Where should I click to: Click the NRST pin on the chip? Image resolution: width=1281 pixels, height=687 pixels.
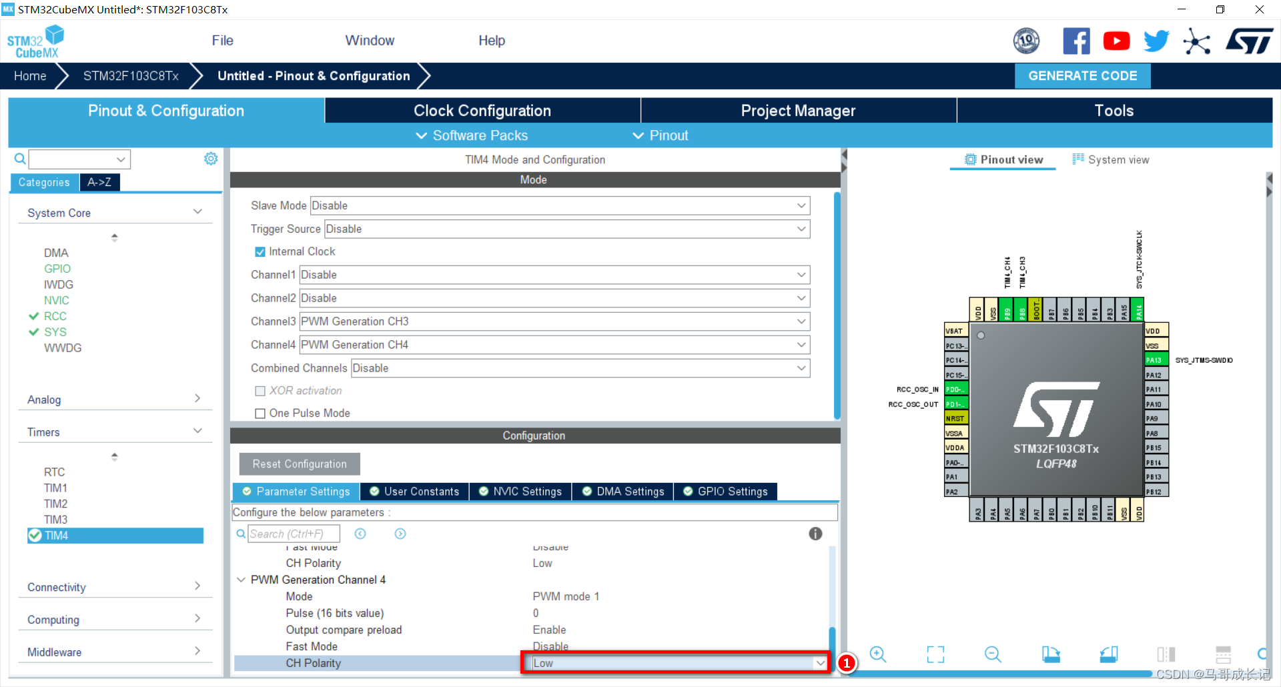click(x=956, y=419)
